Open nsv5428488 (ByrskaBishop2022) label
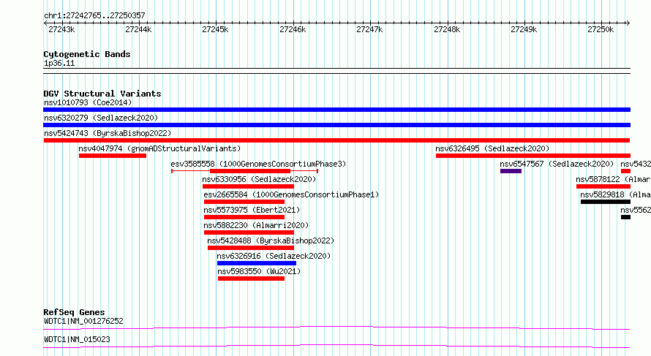 click(271, 241)
